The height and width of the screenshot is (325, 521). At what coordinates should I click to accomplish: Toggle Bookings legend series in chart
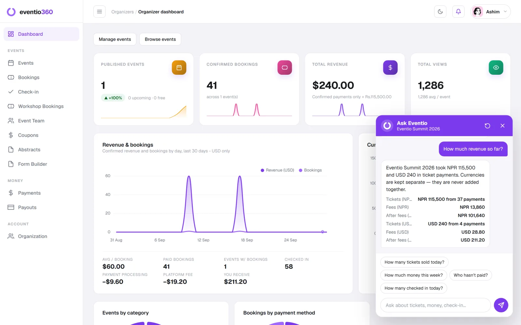coord(310,170)
